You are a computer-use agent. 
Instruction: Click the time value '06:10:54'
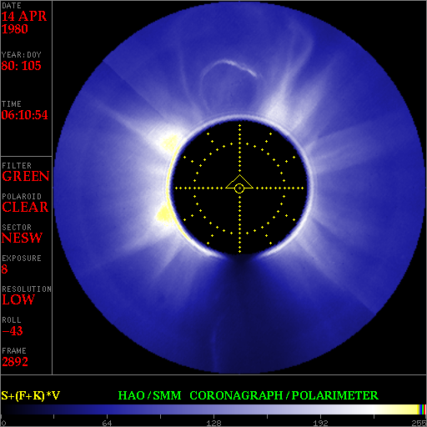(x=24, y=115)
